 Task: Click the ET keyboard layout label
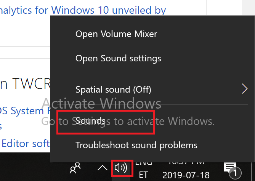coord(144,175)
